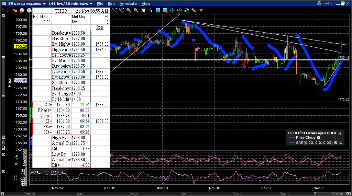
Task: Close the Stoch indicator panel
Action: click(x=3, y=155)
